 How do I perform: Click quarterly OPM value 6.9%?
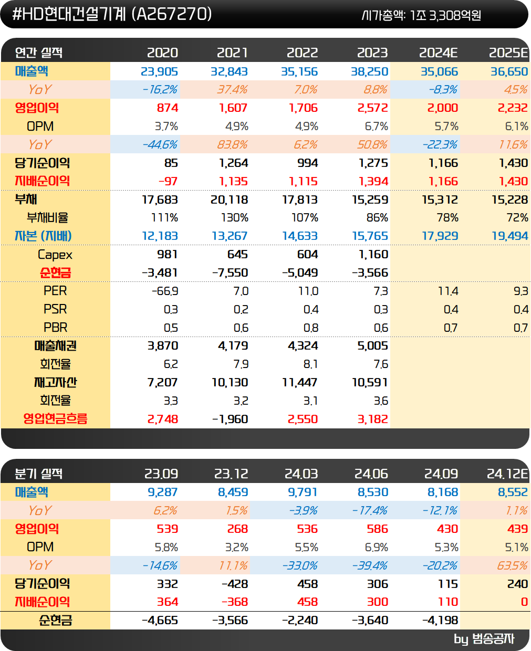(377, 548)
